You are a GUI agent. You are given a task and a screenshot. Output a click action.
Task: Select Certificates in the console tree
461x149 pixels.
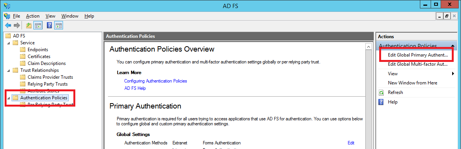tap(39, 57)
